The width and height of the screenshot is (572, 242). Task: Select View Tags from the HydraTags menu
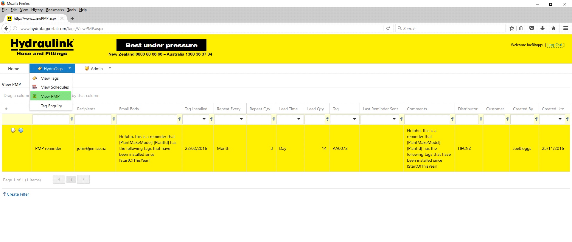[51, 78]
